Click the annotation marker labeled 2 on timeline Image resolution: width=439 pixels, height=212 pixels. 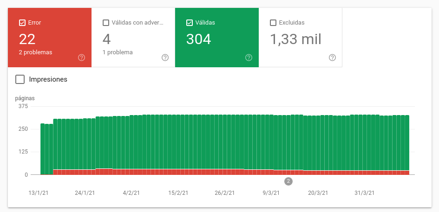(288, 181)
